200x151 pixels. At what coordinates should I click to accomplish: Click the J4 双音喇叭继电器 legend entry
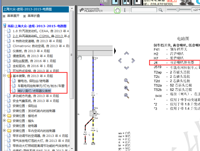click(175, 62)
